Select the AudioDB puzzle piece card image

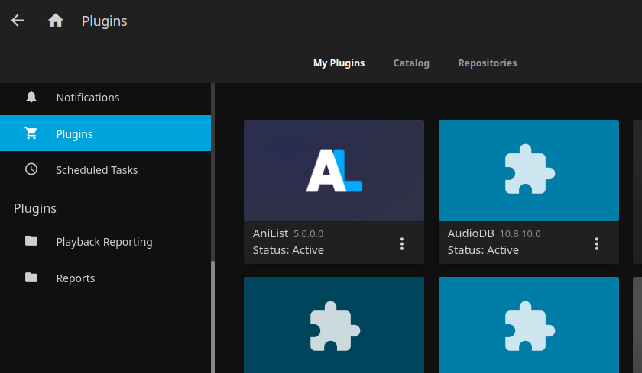pos(529,170)
